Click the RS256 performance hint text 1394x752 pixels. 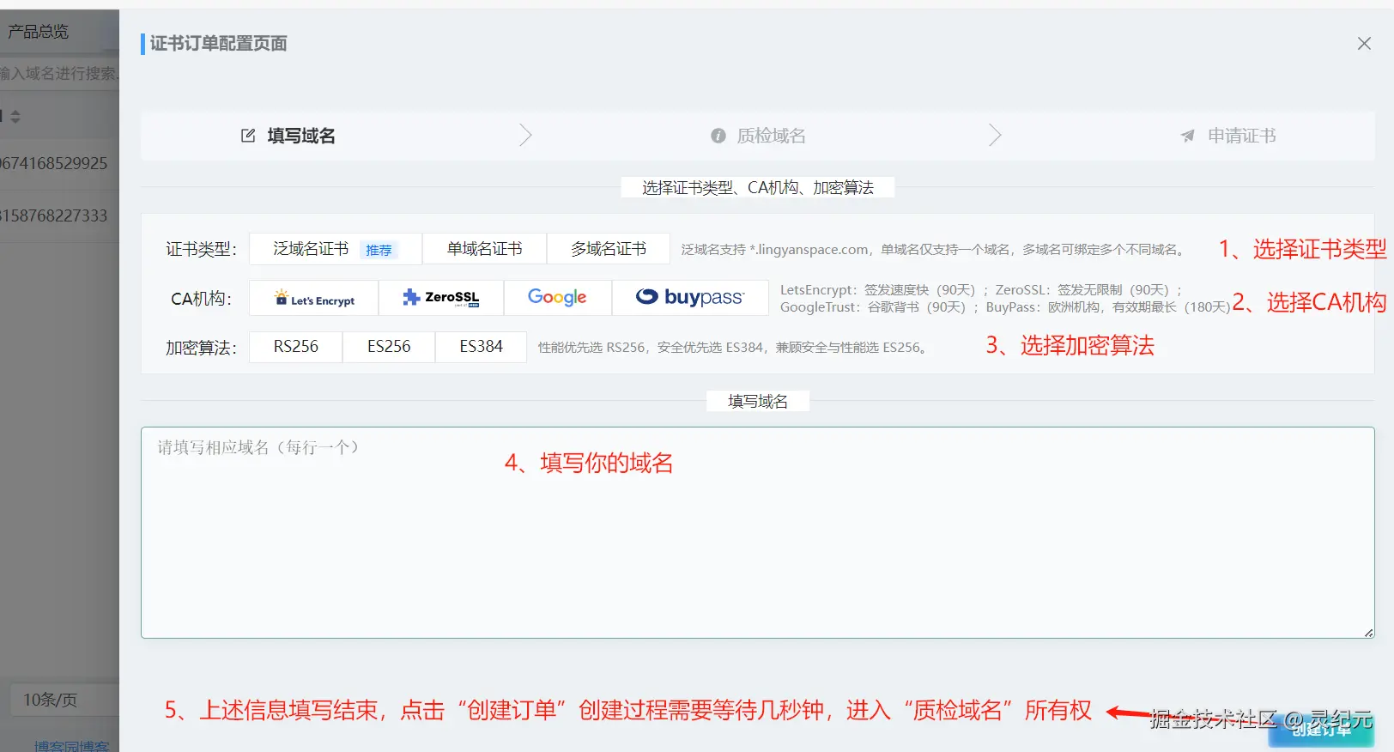pyautogui.click(x=734, y=347)
